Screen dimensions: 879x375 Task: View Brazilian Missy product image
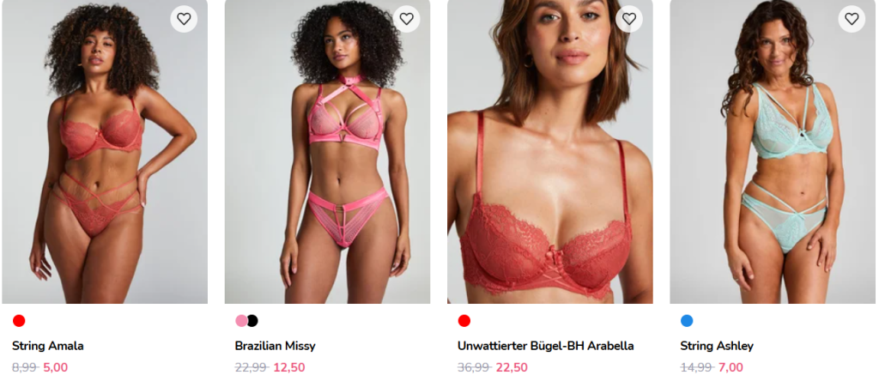(327, 152)
